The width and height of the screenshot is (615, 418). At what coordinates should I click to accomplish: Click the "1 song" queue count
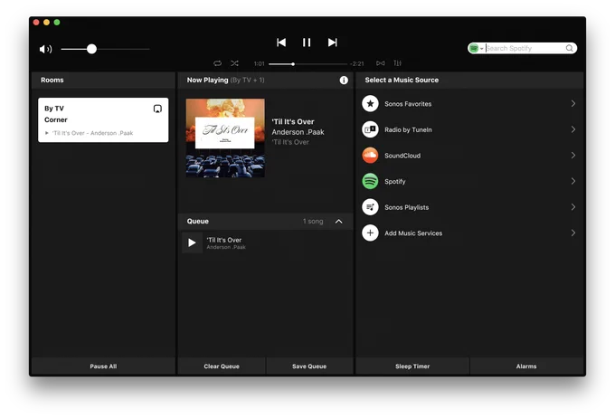coord(313,222)
